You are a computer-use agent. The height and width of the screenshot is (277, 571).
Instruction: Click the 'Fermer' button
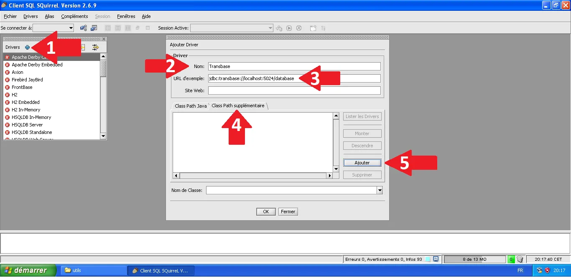pyautogui.click(x=288, y=212)
